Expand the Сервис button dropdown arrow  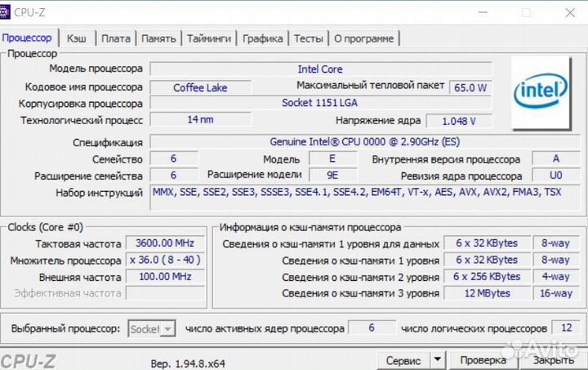tap(438, 360)
